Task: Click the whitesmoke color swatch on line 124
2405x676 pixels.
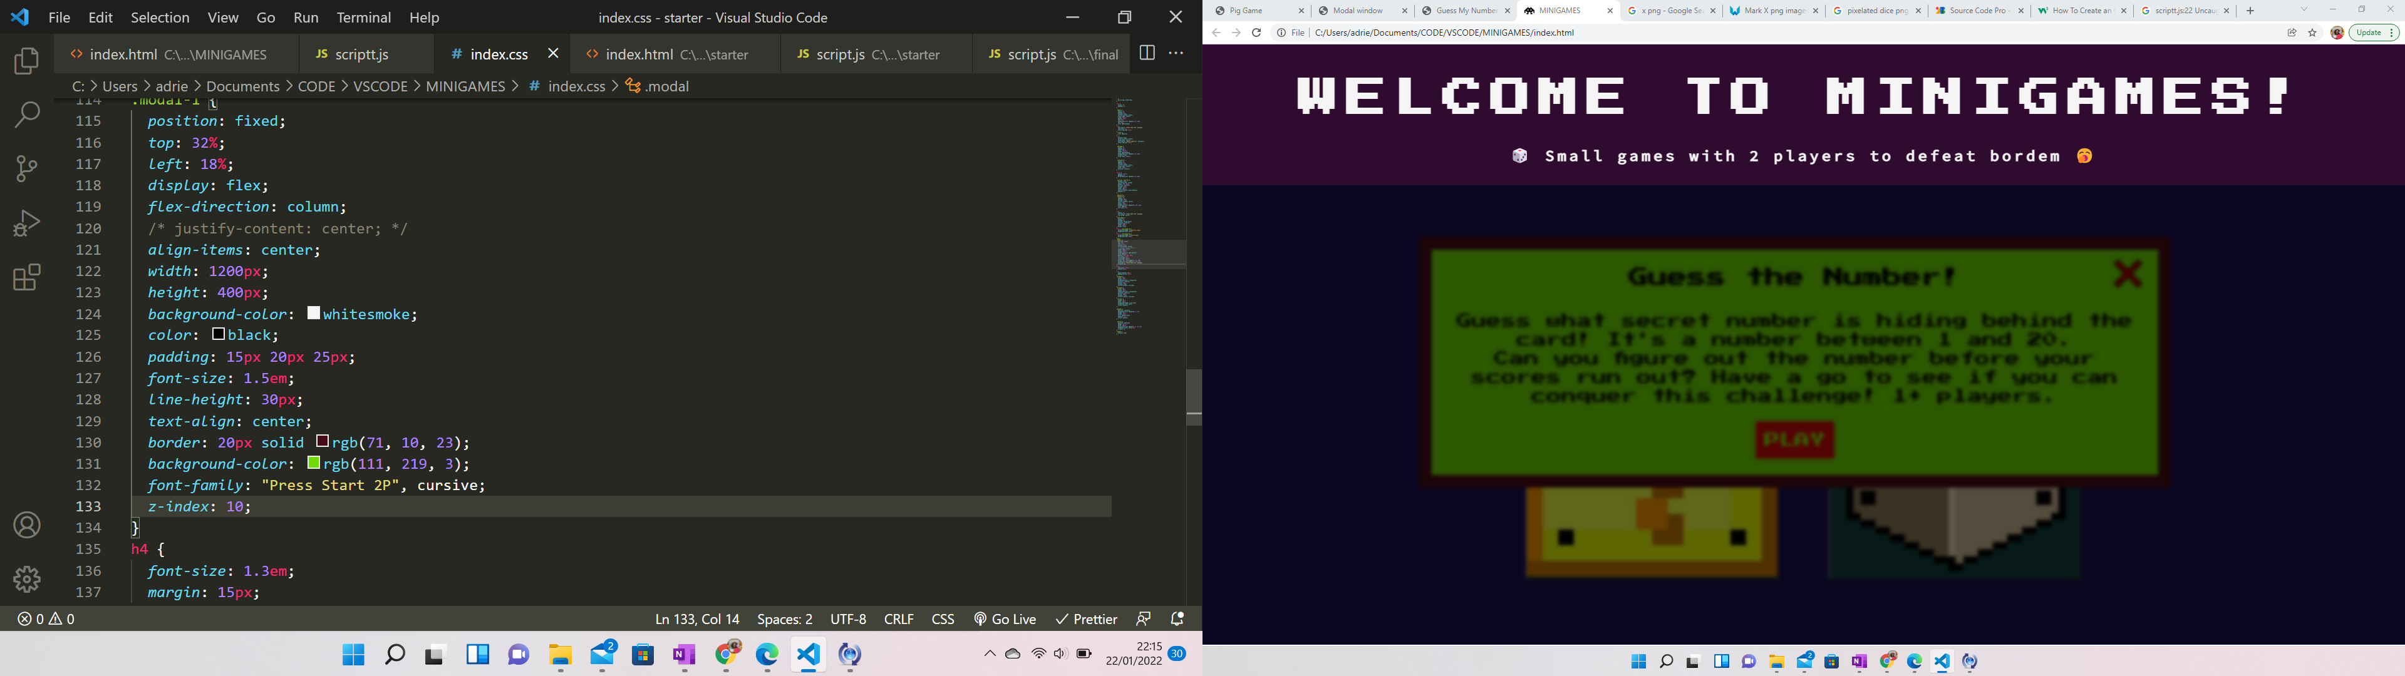Action: tap(313, 313)
